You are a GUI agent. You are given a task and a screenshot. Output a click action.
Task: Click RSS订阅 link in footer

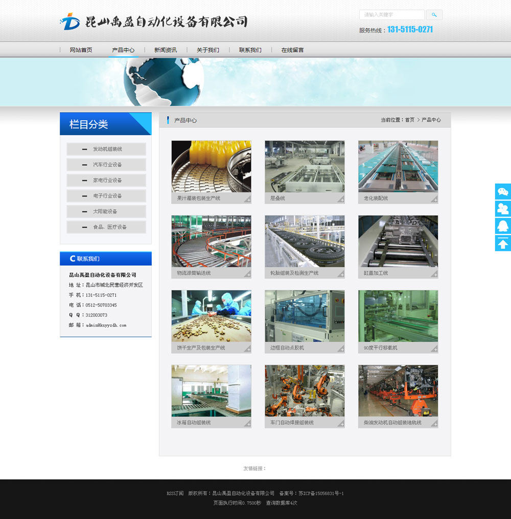click(175, 493)
